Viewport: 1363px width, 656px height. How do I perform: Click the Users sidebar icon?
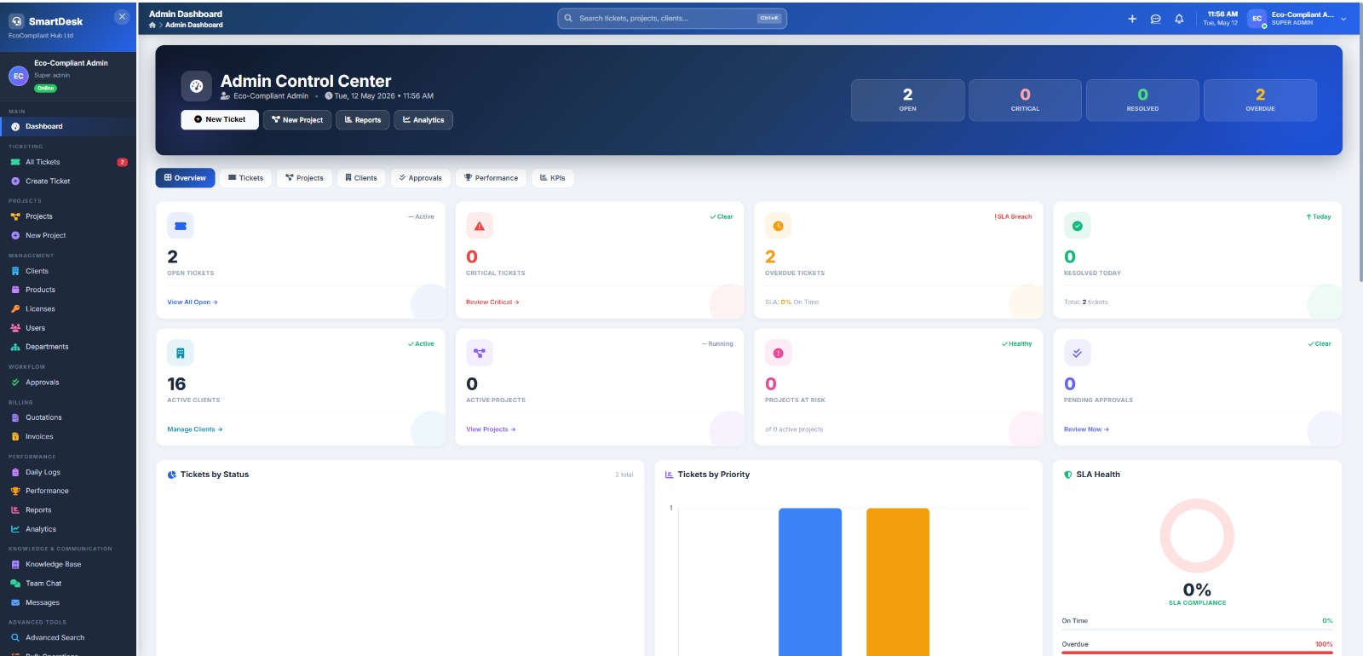coord(15,328)
